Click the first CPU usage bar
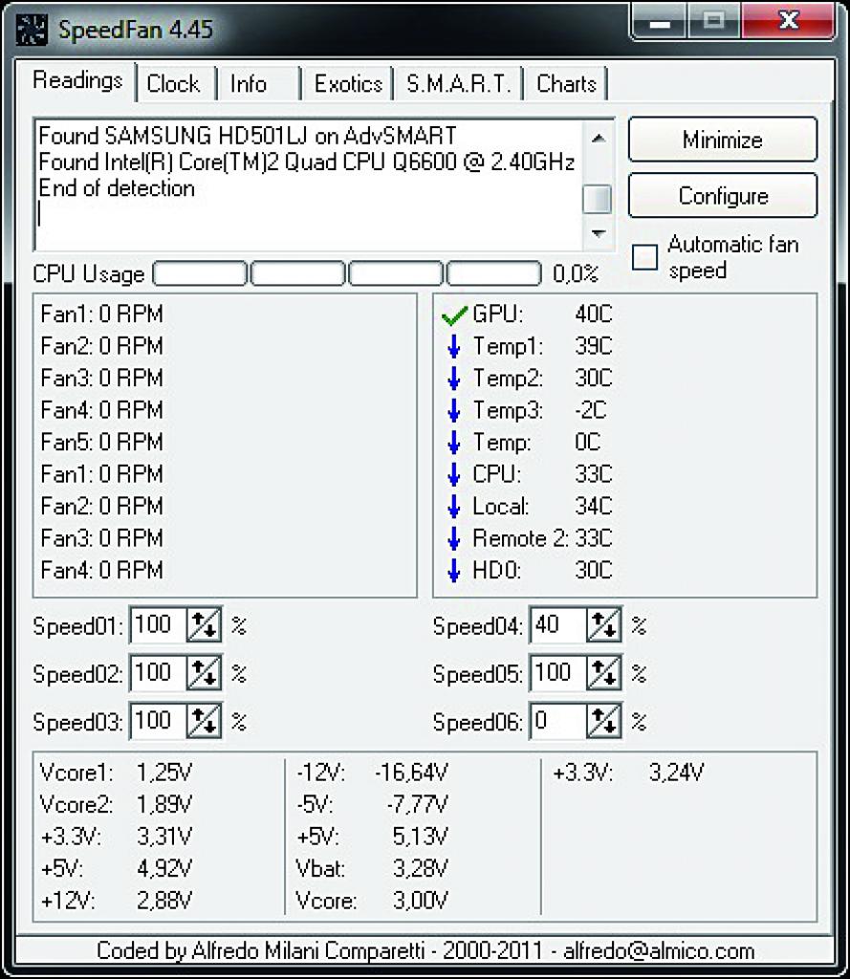 (200, 273)
